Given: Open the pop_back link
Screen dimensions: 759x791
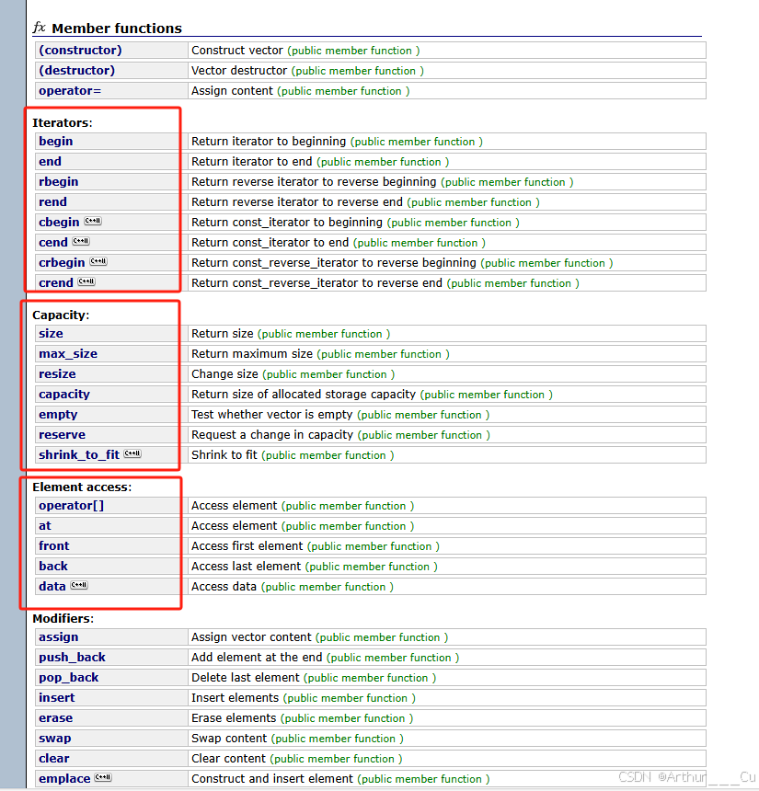Looking at the screenshot, I should point(69,678).
